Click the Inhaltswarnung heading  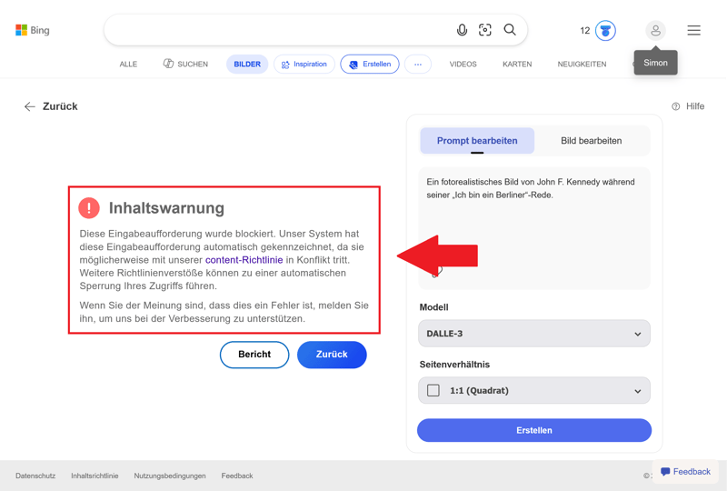pos(166,208)
